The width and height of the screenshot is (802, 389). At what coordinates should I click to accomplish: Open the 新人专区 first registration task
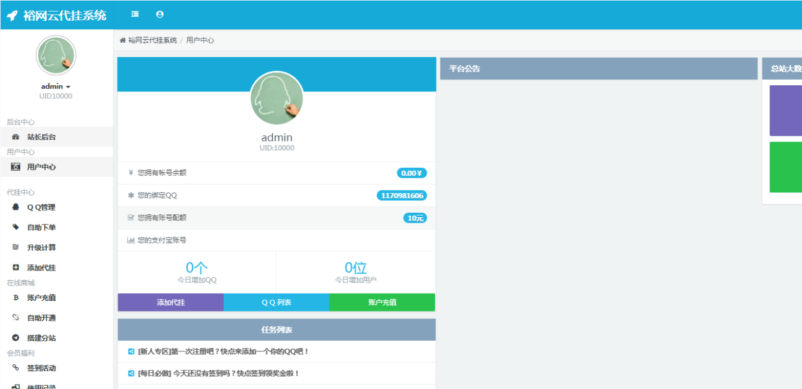pos(223,351)
